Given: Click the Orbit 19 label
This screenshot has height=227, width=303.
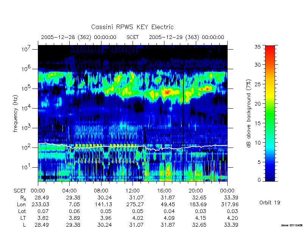Looking at the screenshot, I should [270, 202].
